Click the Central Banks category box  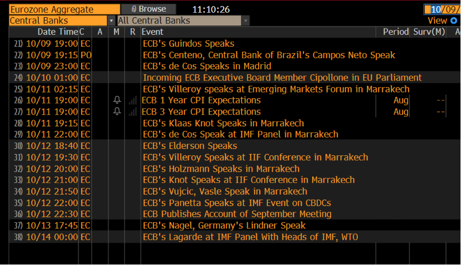[x=58, y=21]
